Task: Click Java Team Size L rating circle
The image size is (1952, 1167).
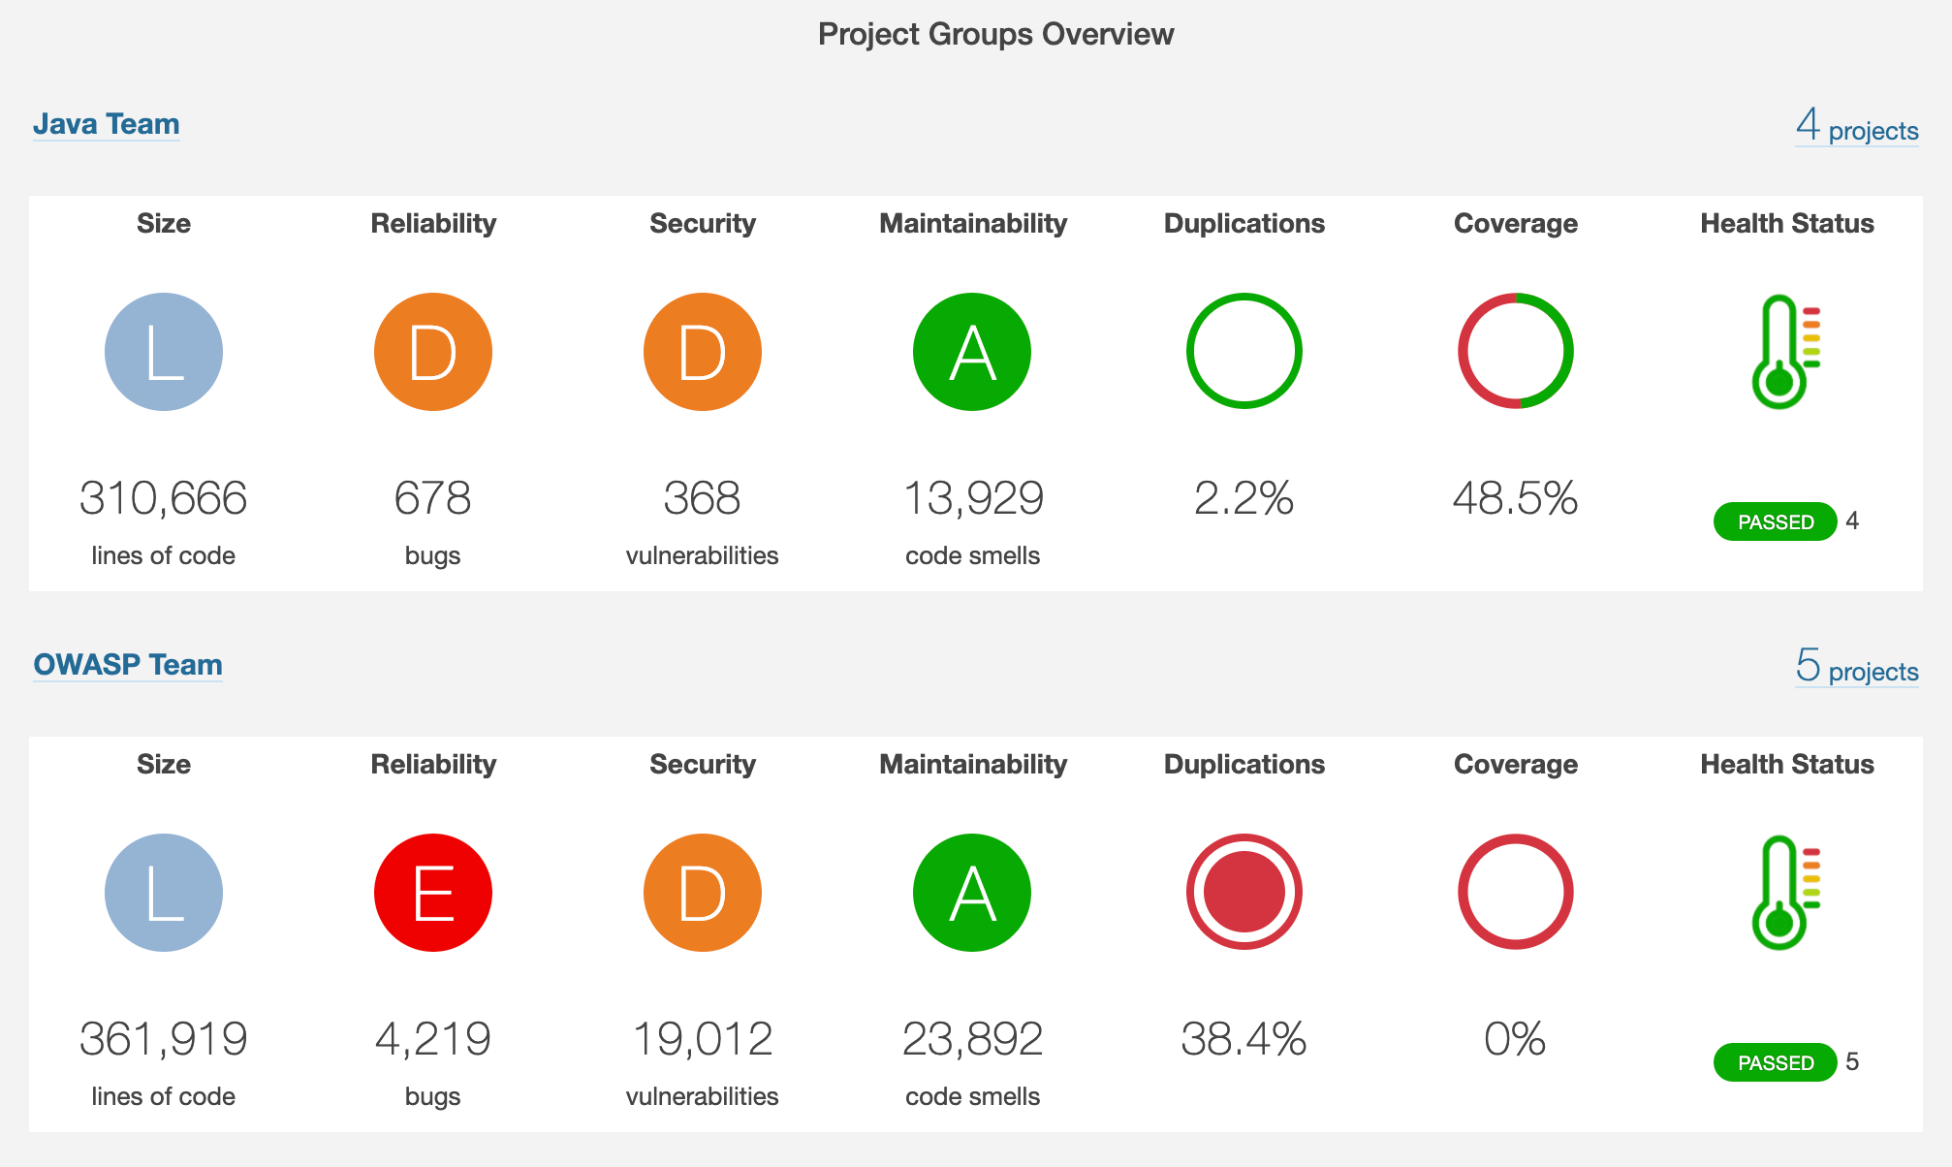Action: (164, 352)
